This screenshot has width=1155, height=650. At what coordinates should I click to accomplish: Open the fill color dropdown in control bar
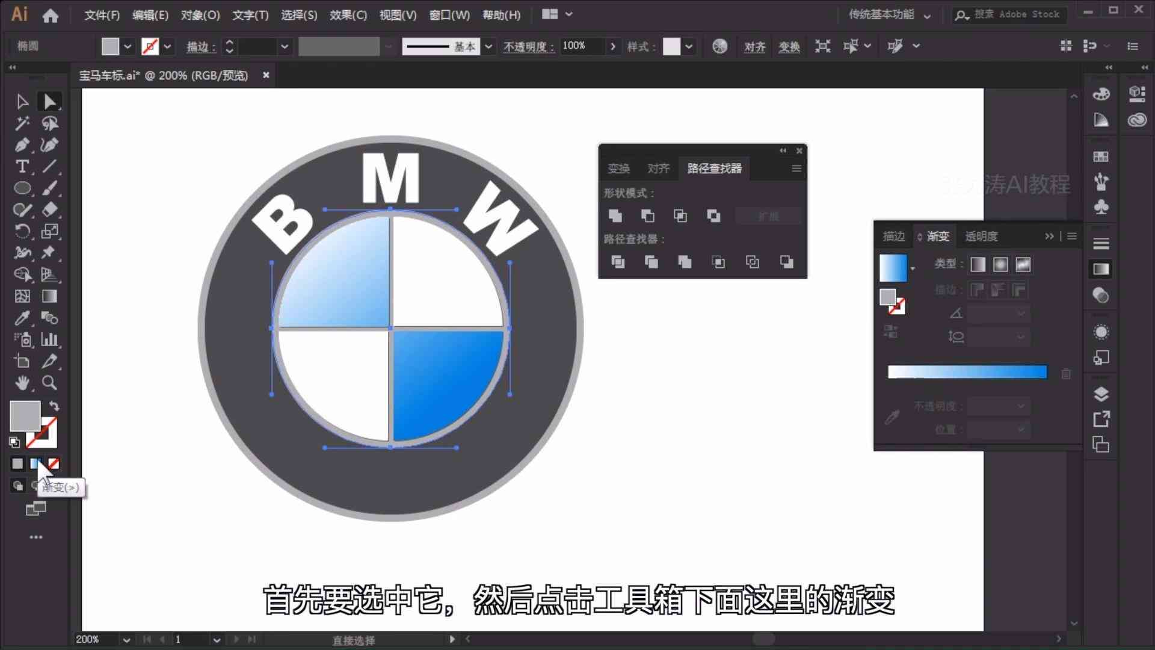(x=128, y=46)
